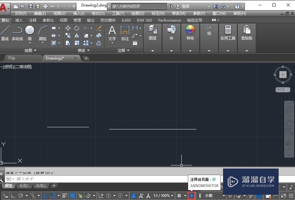Click the Dimension (标注) tool
Screen dimensions: 295x200
point(125,33)
